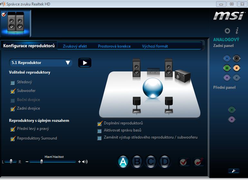Click the green front panel jack
Viewport: 248px width, 180px height.
pyautogui.click(x=232, y=110)
